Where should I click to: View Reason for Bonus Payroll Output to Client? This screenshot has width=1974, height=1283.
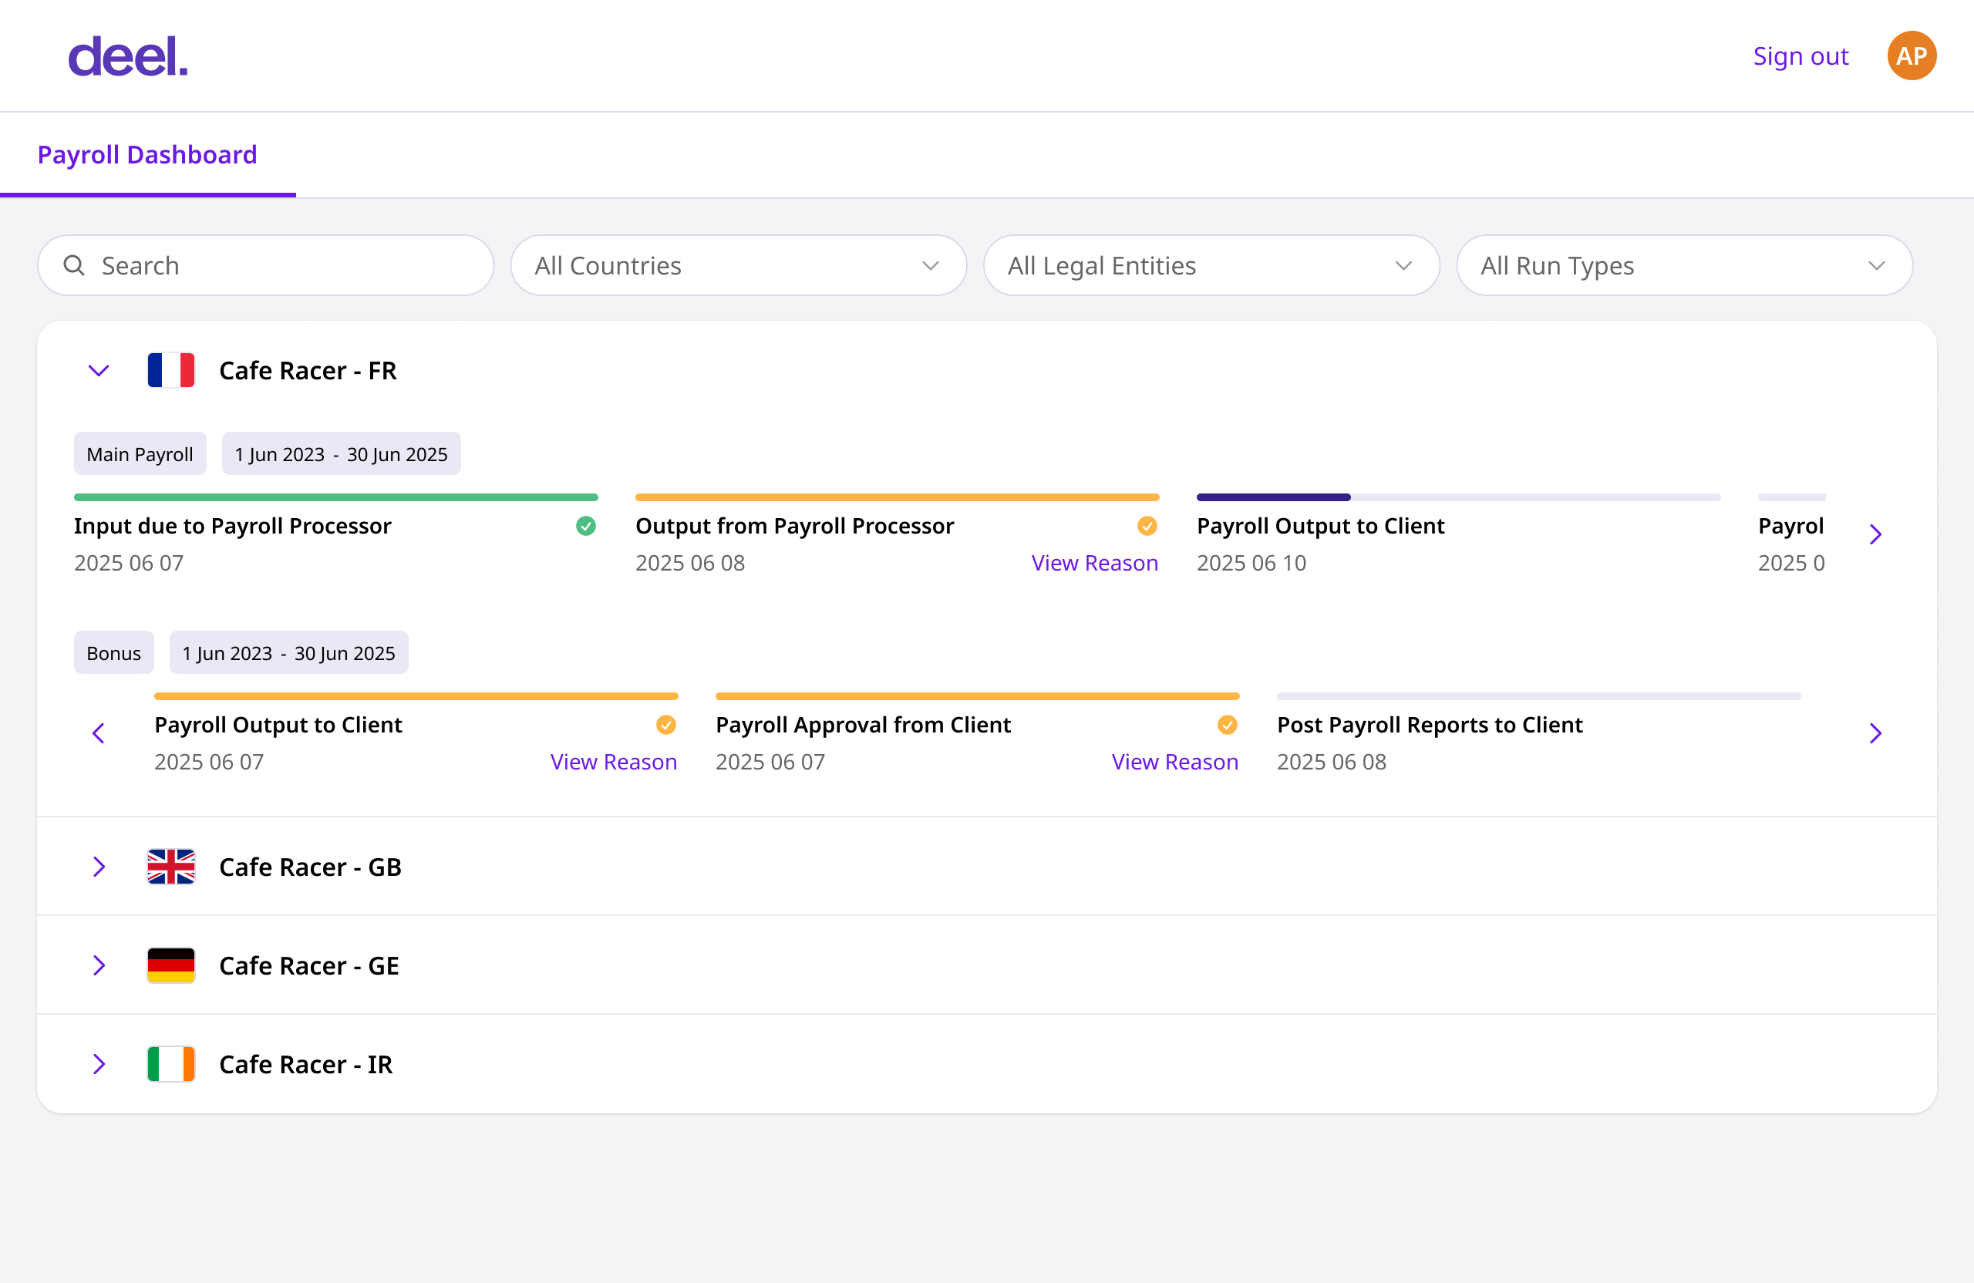pyautogui.click(x=614, y=763)
